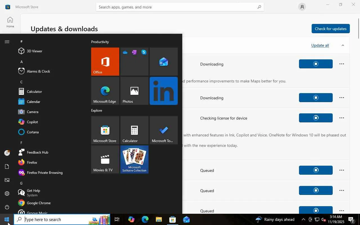The height and width of the screenshot is (225, 360).
Task: Open File Explorer from the taskbar
Action: click(x=159, y=219)
